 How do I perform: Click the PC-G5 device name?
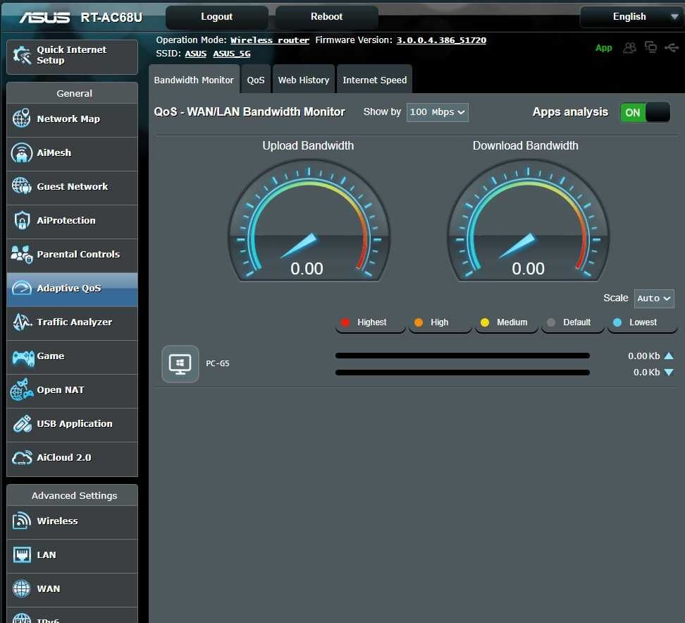pyautogui.click(x=218, y=363)
